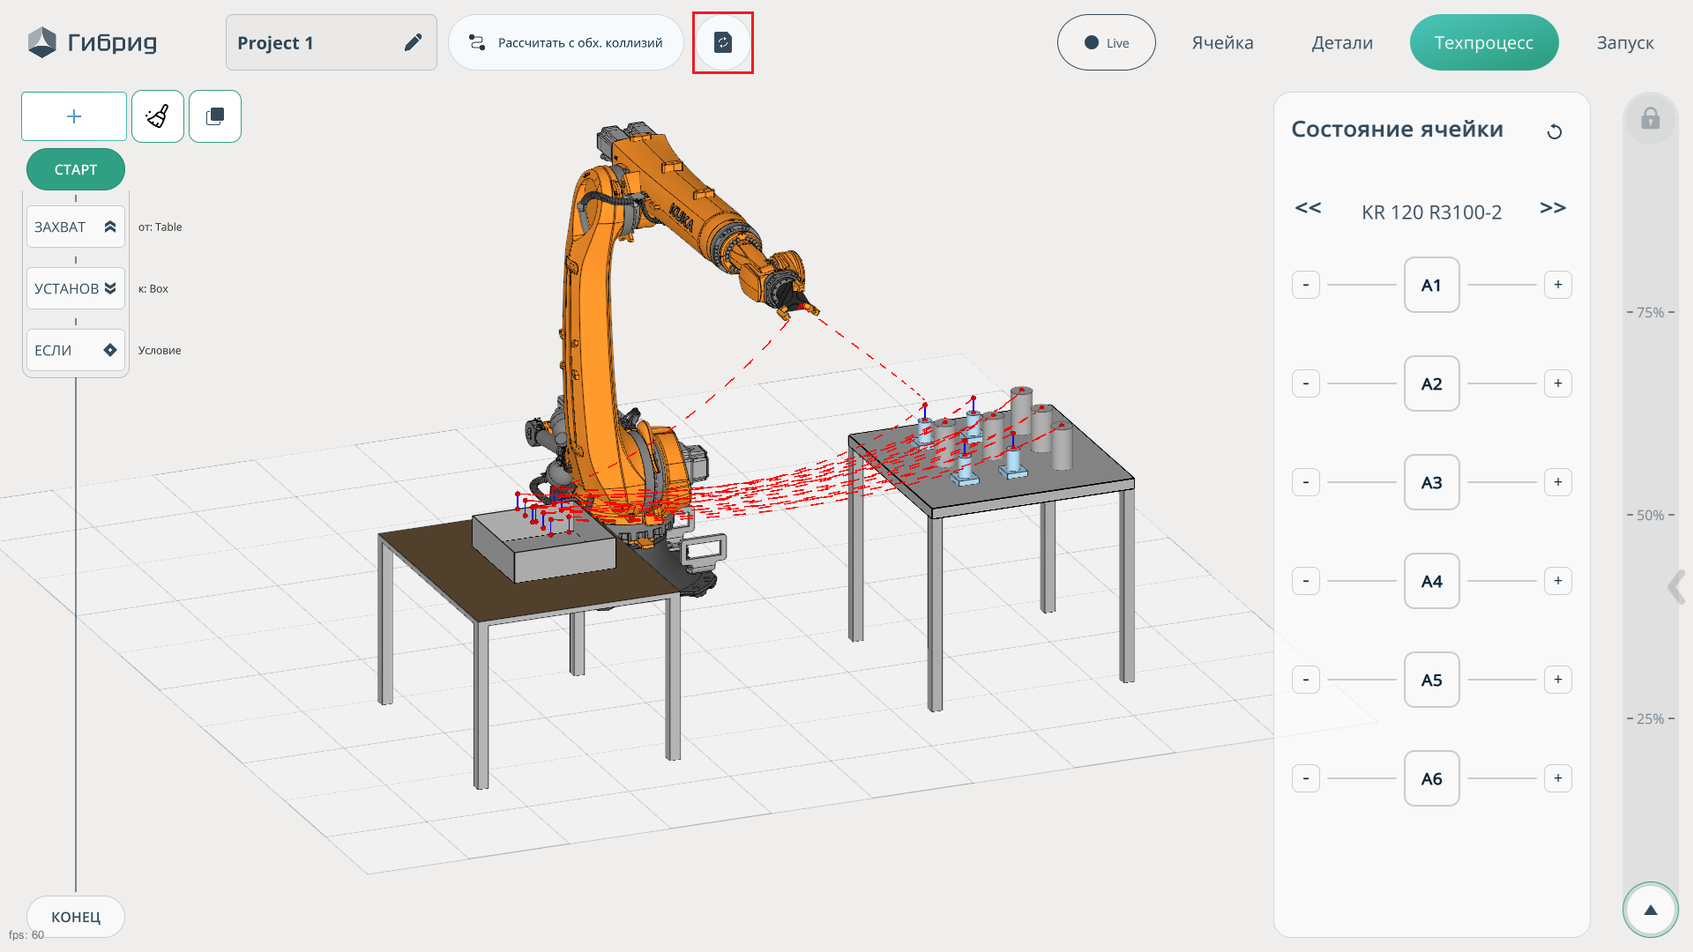This screenshot has width=1693, height=952.
Task: Click the copy/duplicate blocks icon
Action: [215, 116]
